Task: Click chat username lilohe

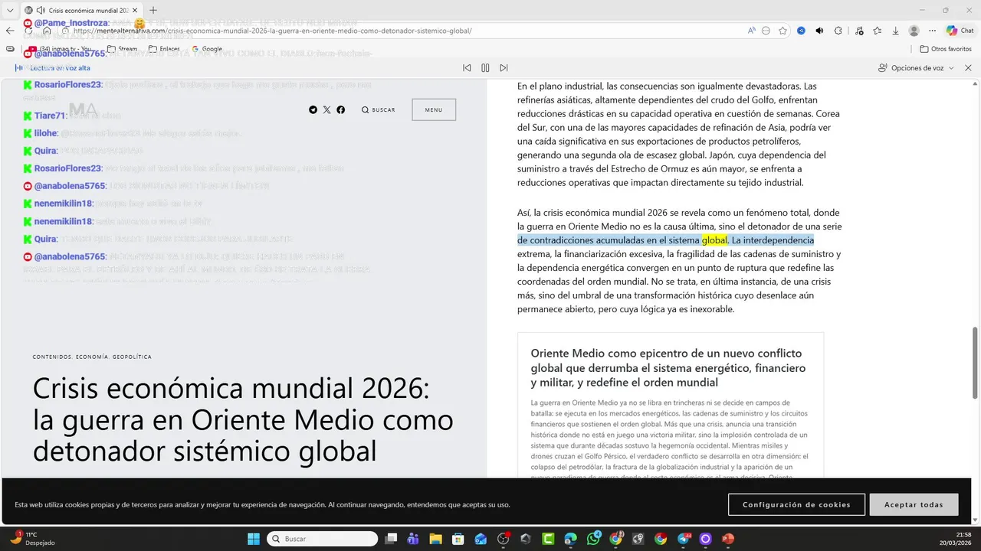Action: 46,133
